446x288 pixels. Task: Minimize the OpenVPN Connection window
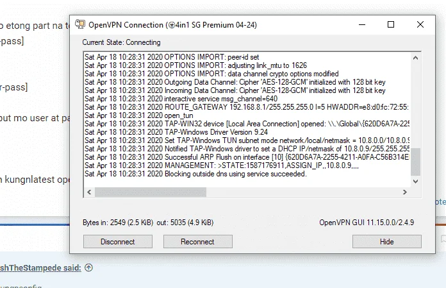point(362,25)
